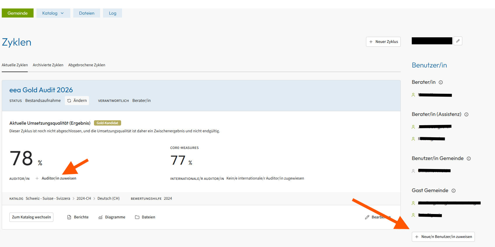This screenshot has height=247, width=495.
Task: Expand the Katalog dropdown menu
Action: pyautogui.click(x=53, y=13)
